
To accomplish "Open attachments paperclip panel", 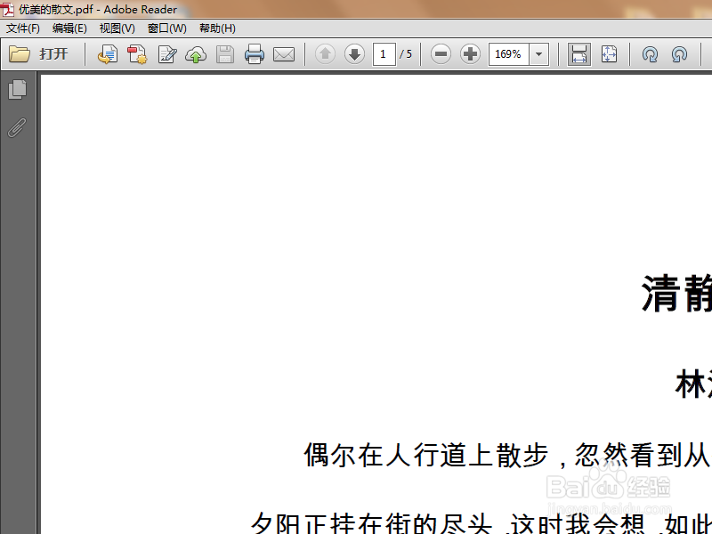I will pyautogui.click(x=17, y=128).
